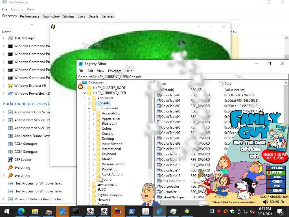Screen dimensions: 289x217
Task: Select the Stewie character option
Action: click(x=275, y=168)
